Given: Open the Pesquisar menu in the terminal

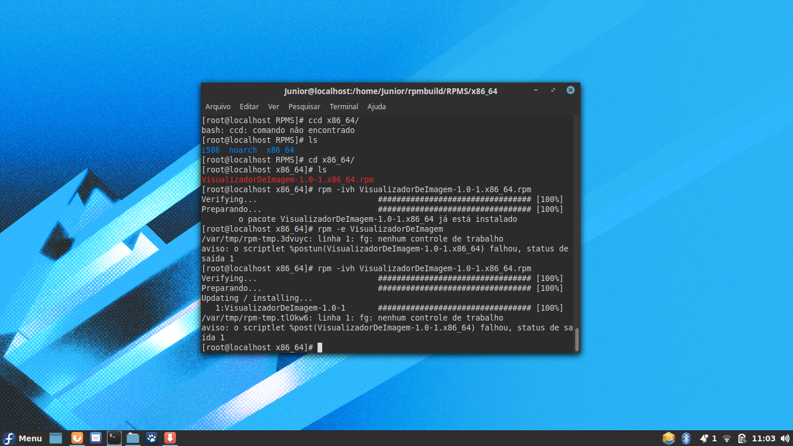Looking at the screenshot, I should coord(304,107).
